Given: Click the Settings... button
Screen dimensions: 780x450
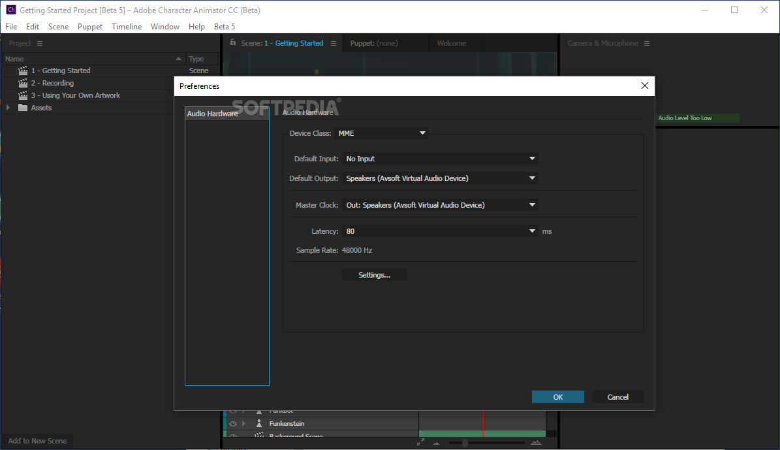Looking at the screenshot, I should [375, 275].
